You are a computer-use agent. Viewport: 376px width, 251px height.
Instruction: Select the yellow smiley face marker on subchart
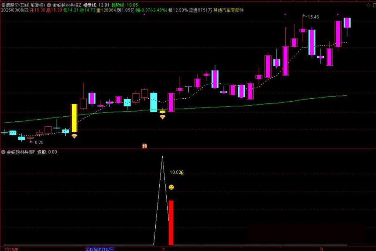coord(171,187)
